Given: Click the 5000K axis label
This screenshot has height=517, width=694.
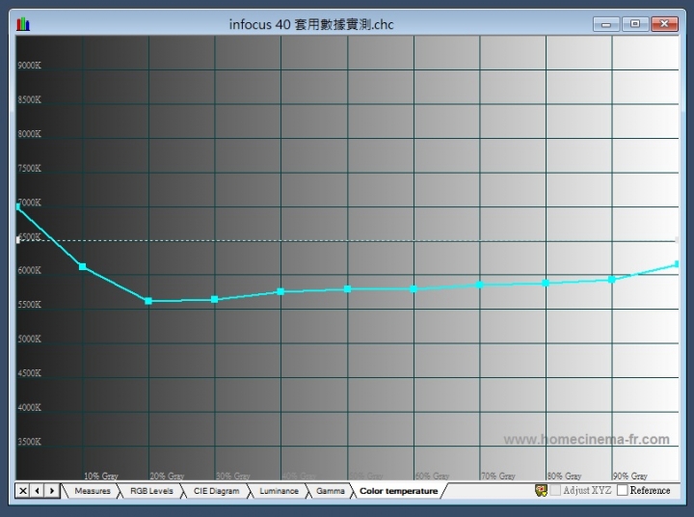Looking at the screenshot, I should 29,339.
